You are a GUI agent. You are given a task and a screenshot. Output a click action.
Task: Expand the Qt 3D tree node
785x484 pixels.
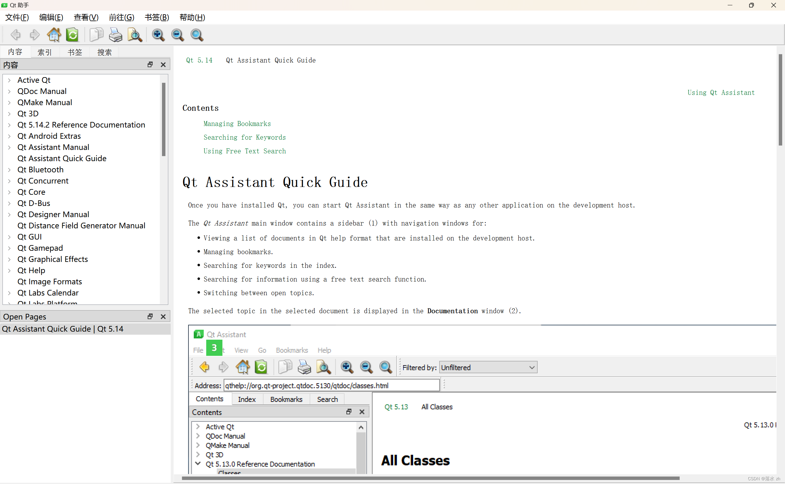click(9, 114)
